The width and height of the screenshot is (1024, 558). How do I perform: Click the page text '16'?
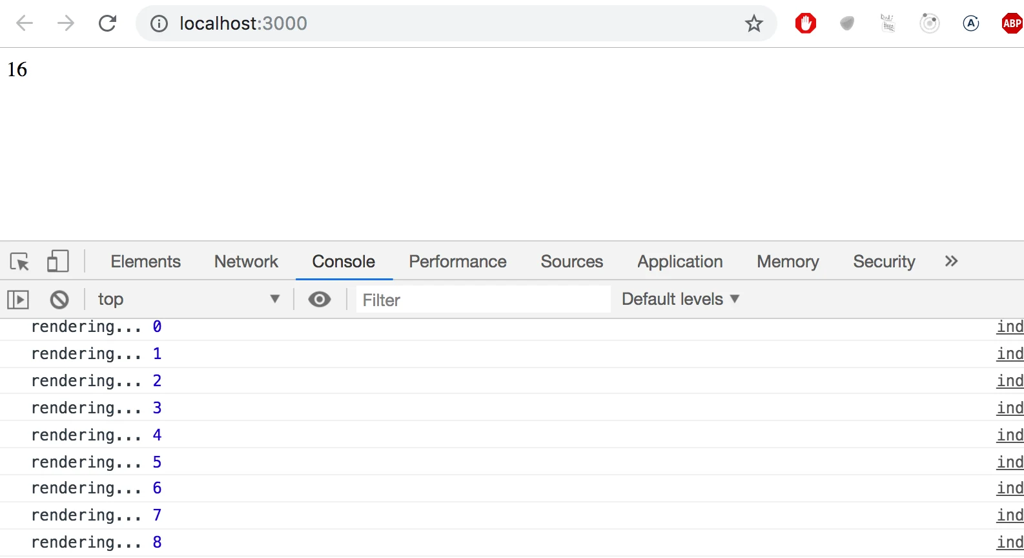[x=17, y=70]
